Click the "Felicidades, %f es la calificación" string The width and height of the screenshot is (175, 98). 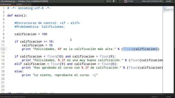(74, 49)
